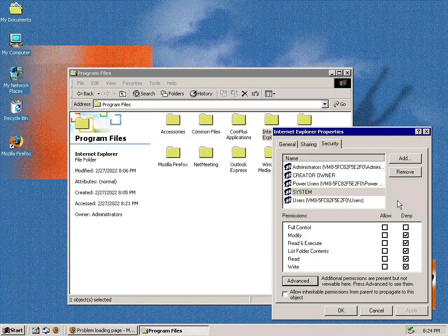Viewport: 448px width, 336px height.
Task: Open the Search pane in Explorer
Action: [144, 94]
